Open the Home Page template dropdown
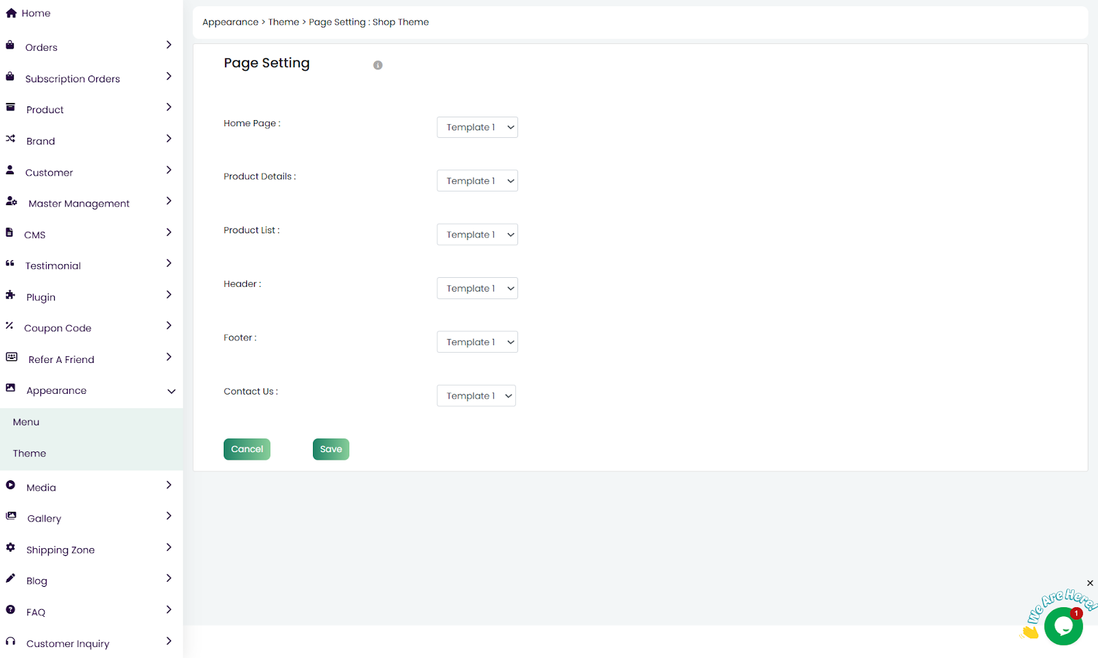This screenshot has width=1098, height=658. pos(477,128)
